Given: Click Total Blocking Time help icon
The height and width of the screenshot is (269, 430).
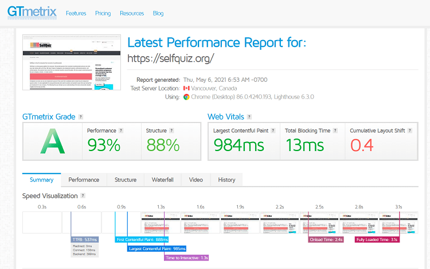Looking at the screenshot, I should [x=335, y=130].
